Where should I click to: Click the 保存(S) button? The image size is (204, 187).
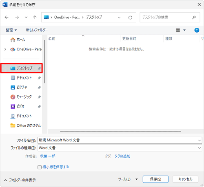155,179
